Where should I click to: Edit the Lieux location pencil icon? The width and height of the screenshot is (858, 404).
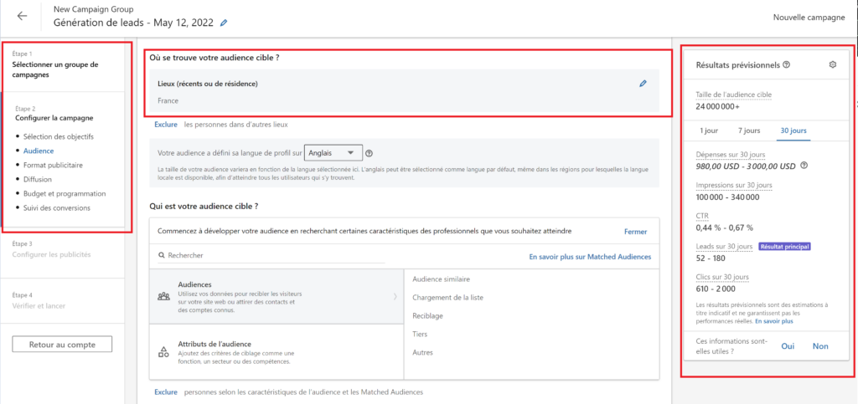pos(643,84)
